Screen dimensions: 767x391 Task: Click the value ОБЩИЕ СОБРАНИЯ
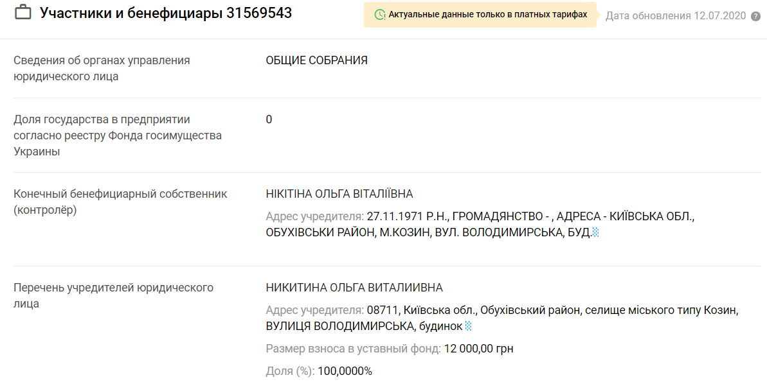(317, 60)
